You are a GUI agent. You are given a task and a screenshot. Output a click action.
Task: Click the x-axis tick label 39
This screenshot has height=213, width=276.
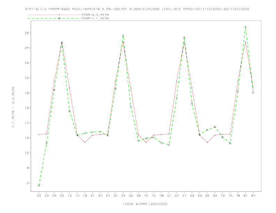138,196
